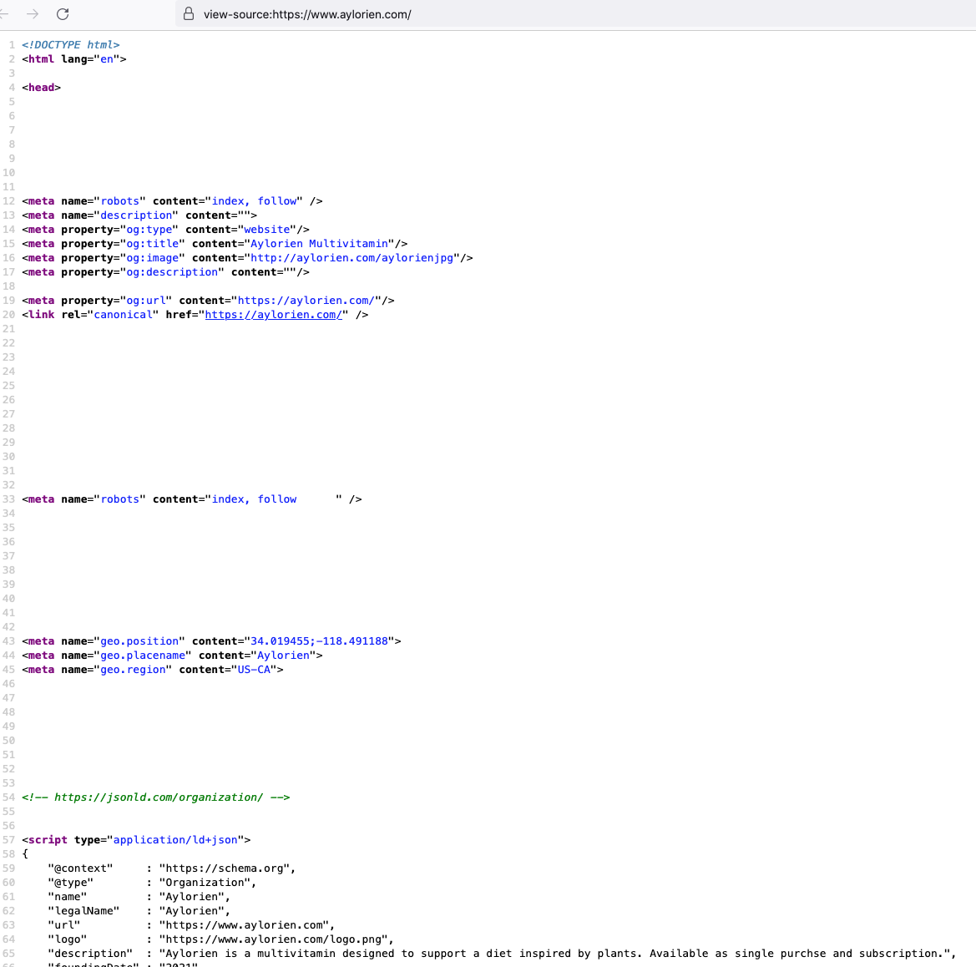Click the "logo" logo.png line

point(221,939)
